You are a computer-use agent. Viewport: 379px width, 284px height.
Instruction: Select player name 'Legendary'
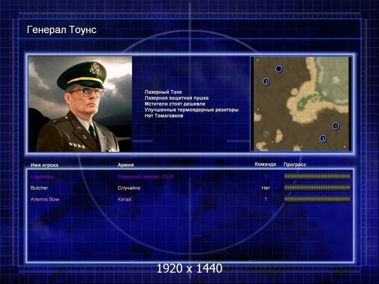(42, 177)
